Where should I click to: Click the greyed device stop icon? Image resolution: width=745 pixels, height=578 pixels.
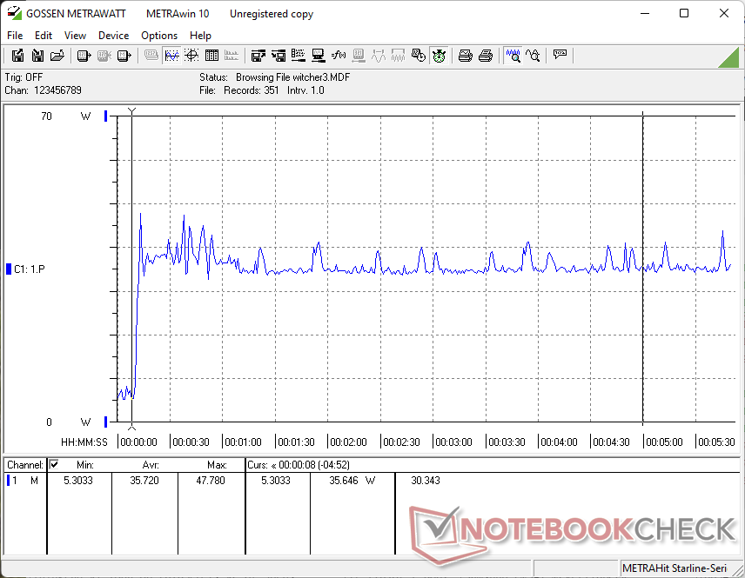[x=104, y=56]
